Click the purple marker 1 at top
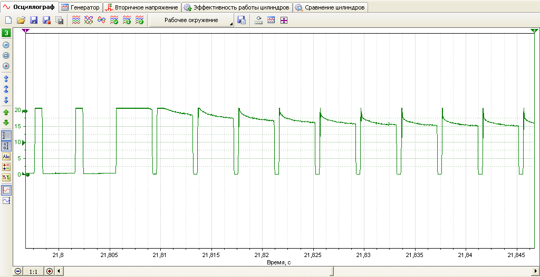The width and height of the screenshot is (540, 277). [26, 31]
